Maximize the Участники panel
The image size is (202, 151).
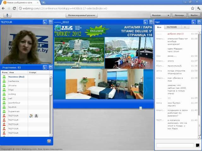(x=51, y=67)
